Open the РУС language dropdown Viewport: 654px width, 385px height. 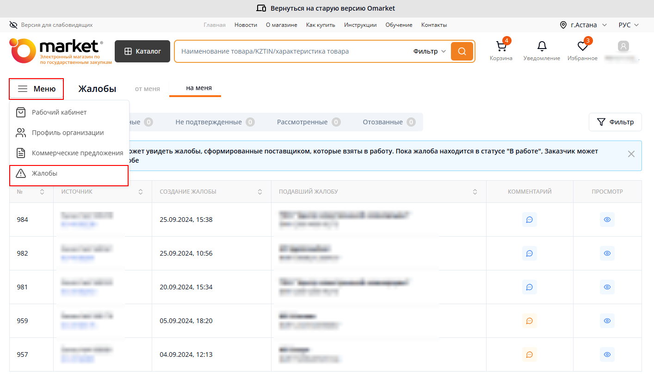628,25
